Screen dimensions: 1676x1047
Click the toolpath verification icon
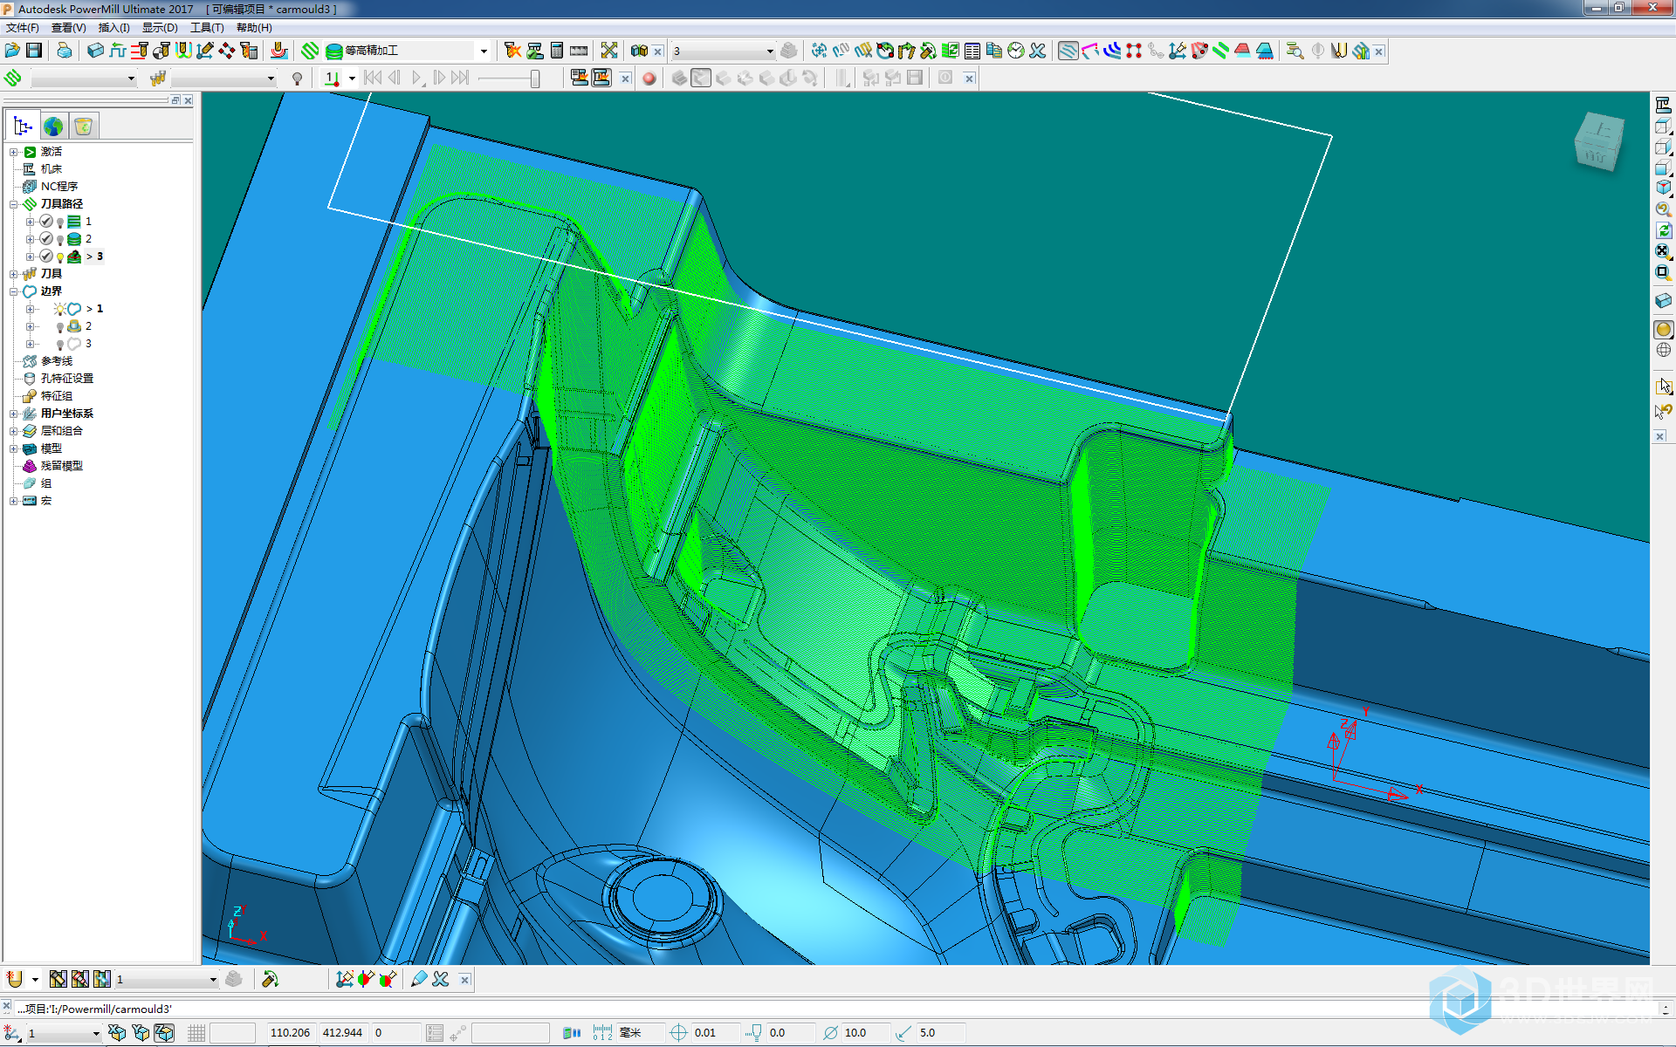tap(534, 51)
